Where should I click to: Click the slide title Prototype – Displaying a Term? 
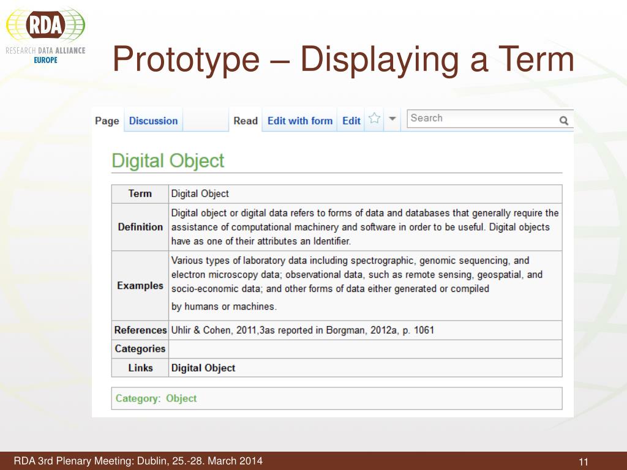tap(343, 59)
